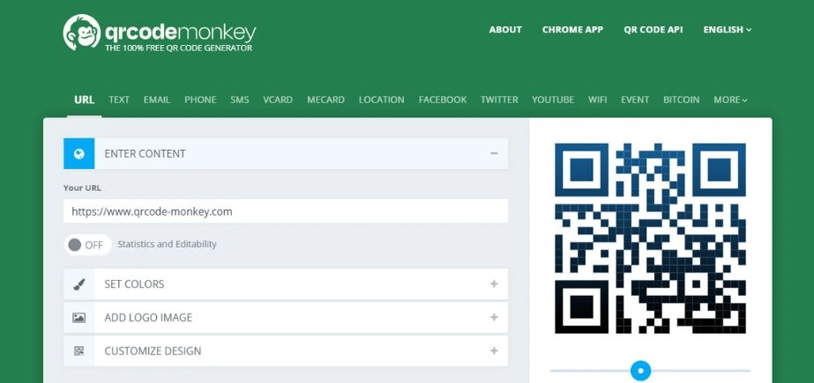
Task: Open the About page link
Action: tap(505, 30)
